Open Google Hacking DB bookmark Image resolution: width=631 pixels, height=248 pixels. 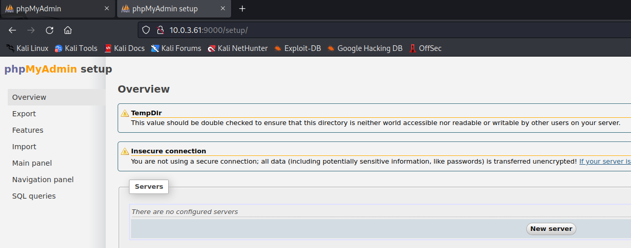(x=365, y=48)
